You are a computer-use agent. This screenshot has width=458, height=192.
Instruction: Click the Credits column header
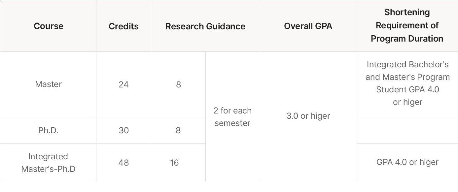(x=123, y=26)
